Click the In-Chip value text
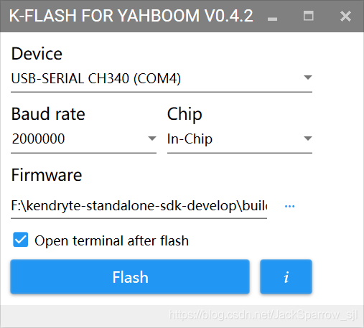 [190, 139]
